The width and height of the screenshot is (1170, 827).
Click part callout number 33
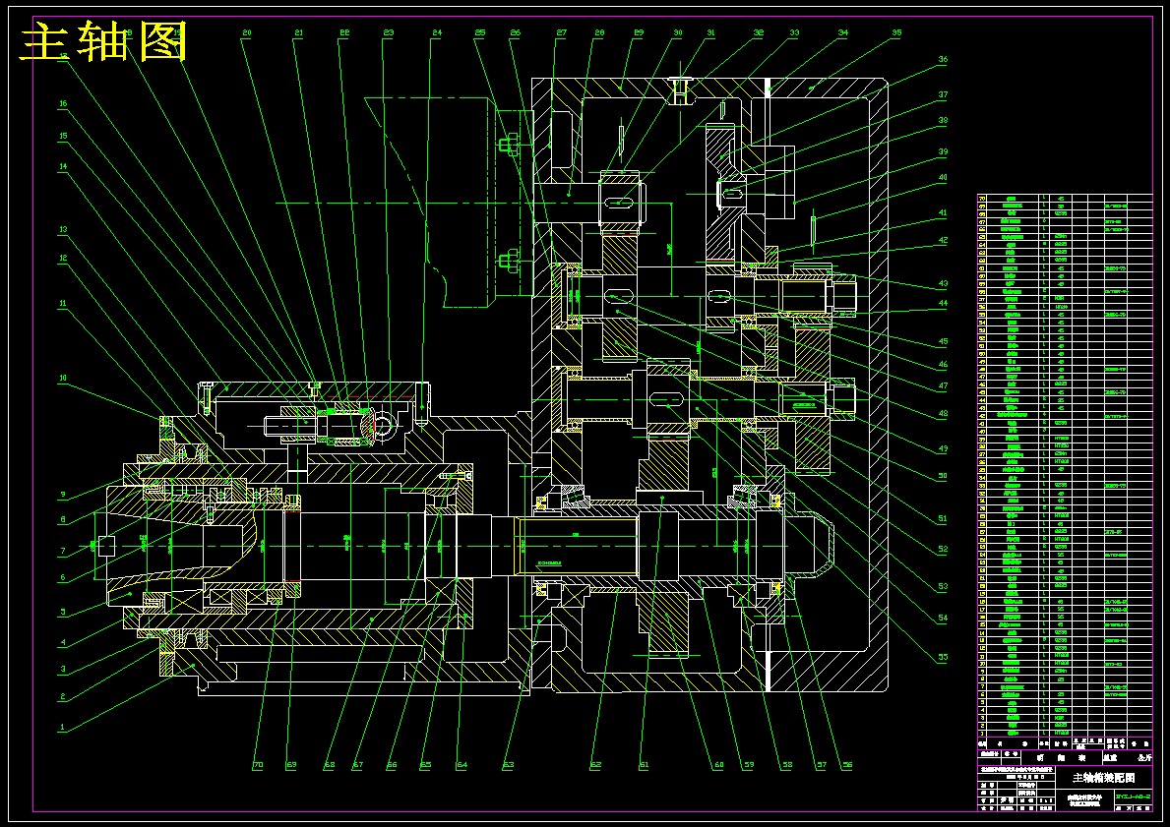pyautogui.click(x=795, y=32)
